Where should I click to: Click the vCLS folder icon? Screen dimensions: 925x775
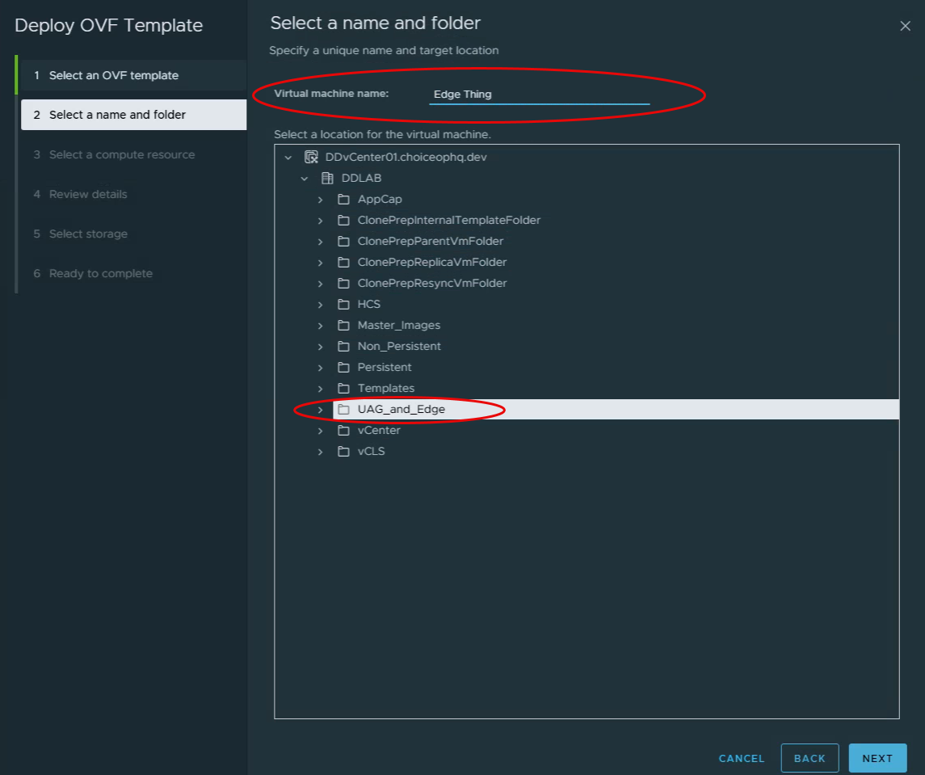coord(343,451)
